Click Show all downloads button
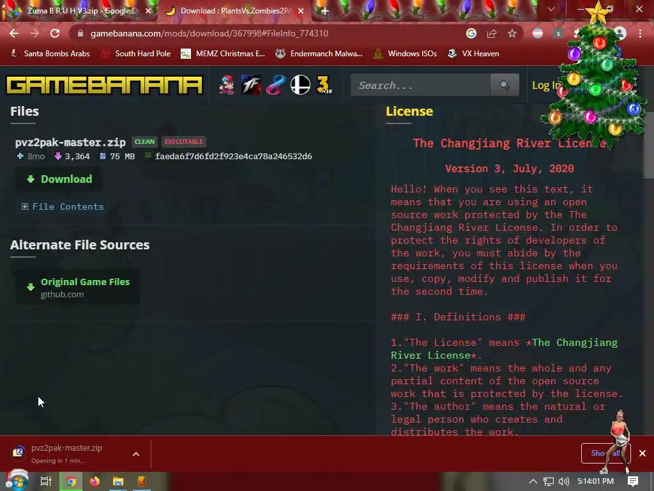654x491 pixels. 605,453
